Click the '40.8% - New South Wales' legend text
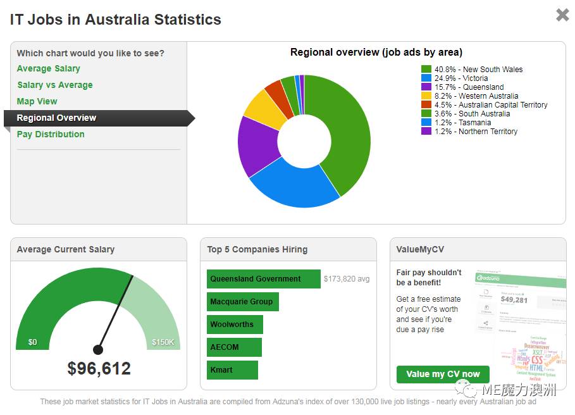The width and height of the screenshot is (575, 415). [x=479, y=70]
